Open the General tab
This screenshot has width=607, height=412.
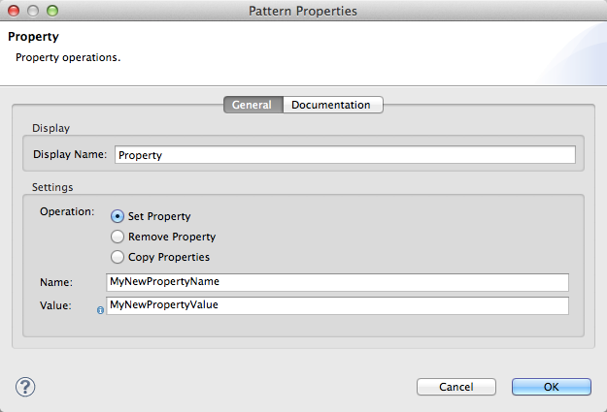click(x=252, y=105)
